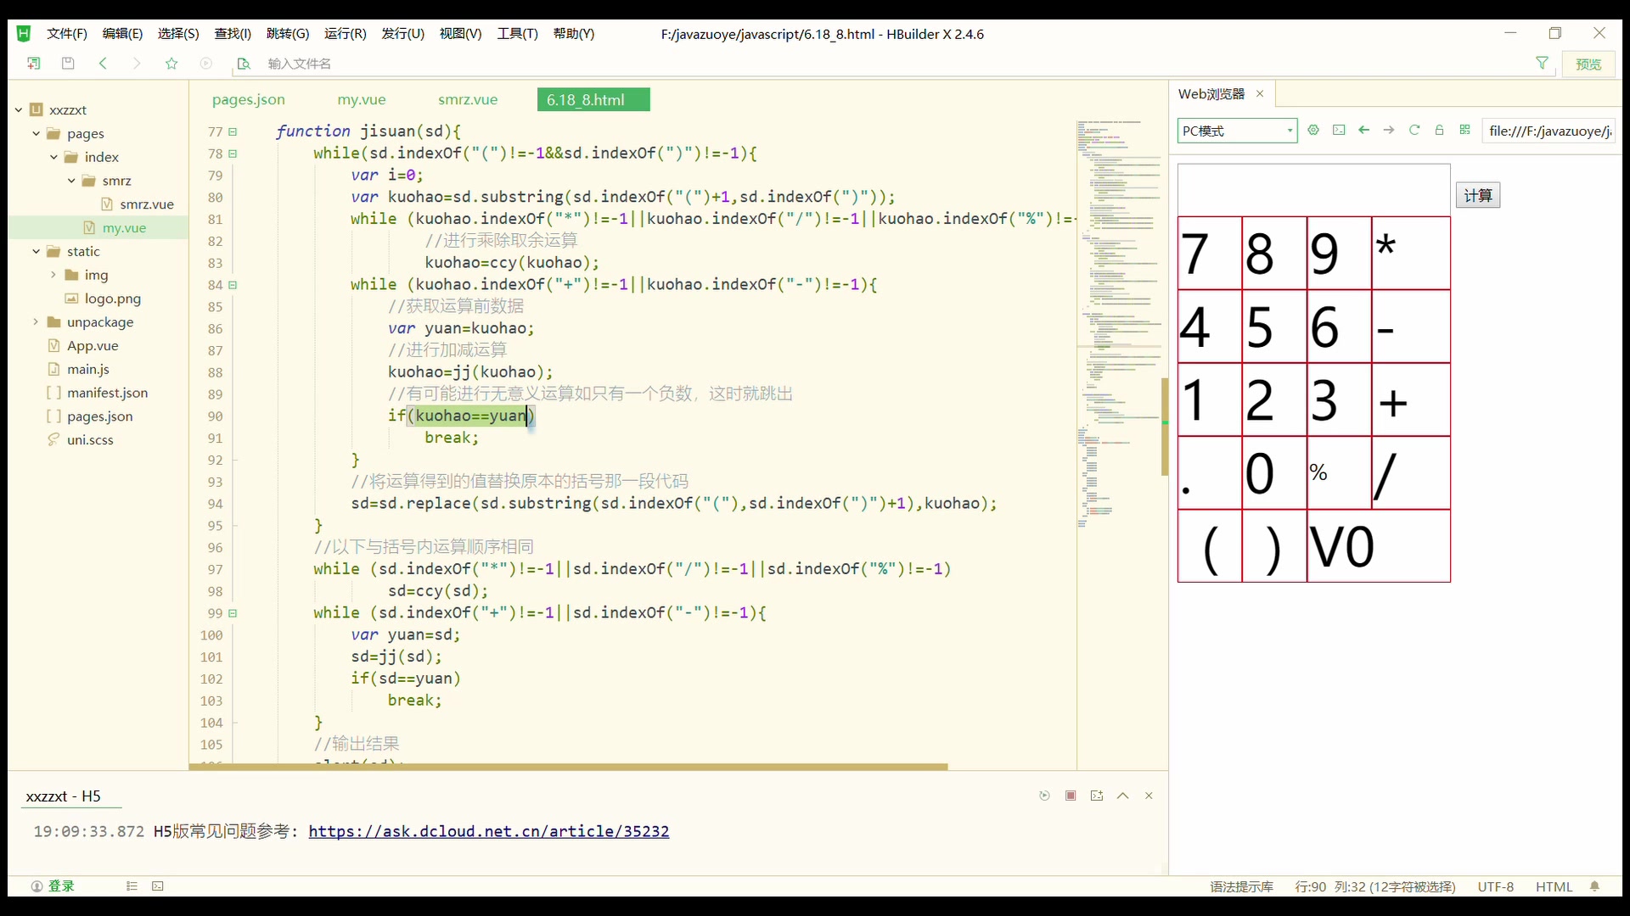Image resolution: width=1630 pixels, height=916 pixels.
Task: Click the filter funnel icon in toolbar
Action: (x=1542, y=64)
